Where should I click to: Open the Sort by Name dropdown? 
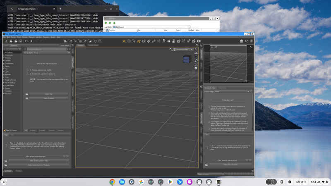point(47,53)
